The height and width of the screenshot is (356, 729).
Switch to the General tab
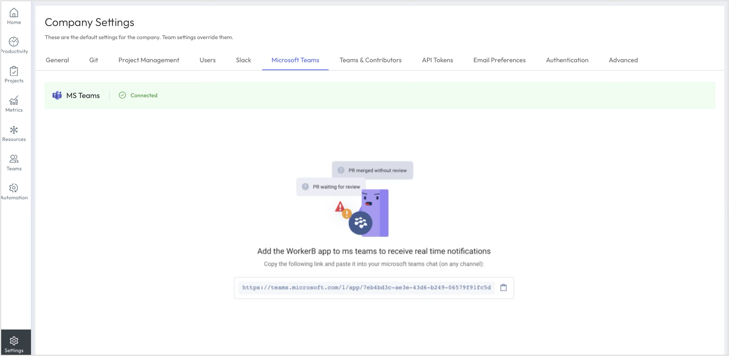point(57,60)
